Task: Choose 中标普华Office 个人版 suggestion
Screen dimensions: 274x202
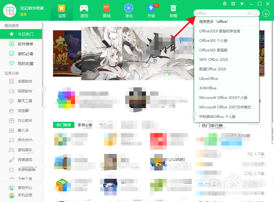Action: 227,117
